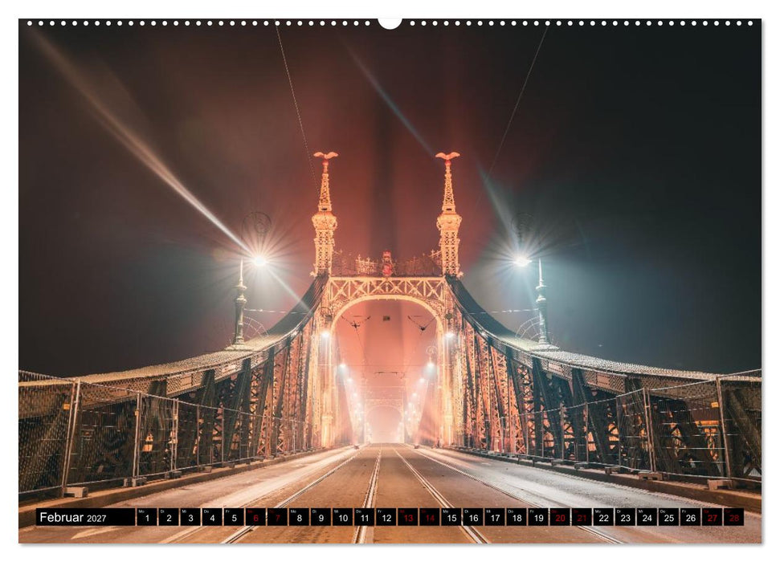Click the date cell for day 17
The image size is (780, 562).
495,517
